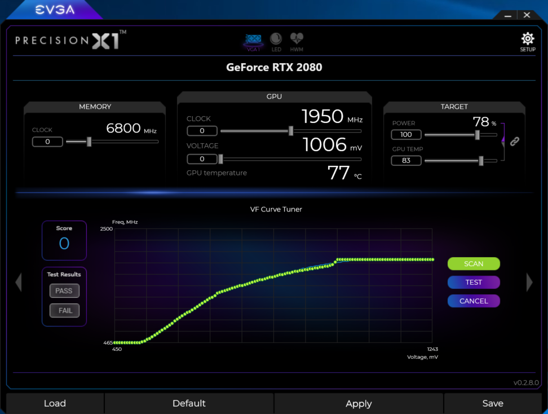Screen dimensions: 548x414
Task: Click the memory clock slider handle
Action: (x=89, y=142)
